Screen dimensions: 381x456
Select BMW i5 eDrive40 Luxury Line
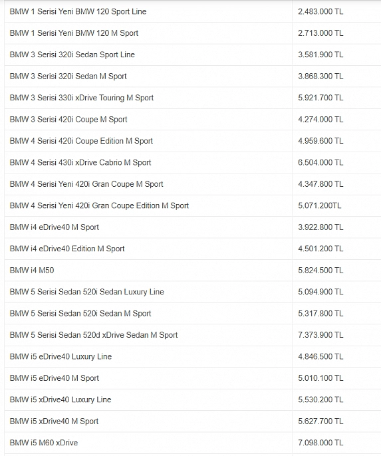61,356
